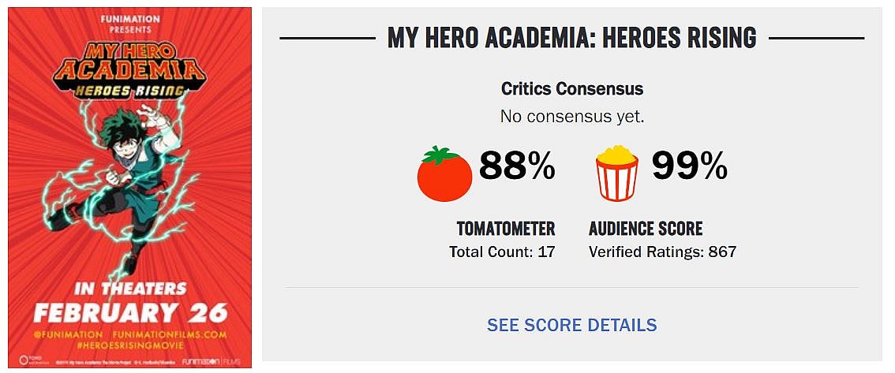
Task: Open the See Score Details link
Action: click(x=571, y=325)
